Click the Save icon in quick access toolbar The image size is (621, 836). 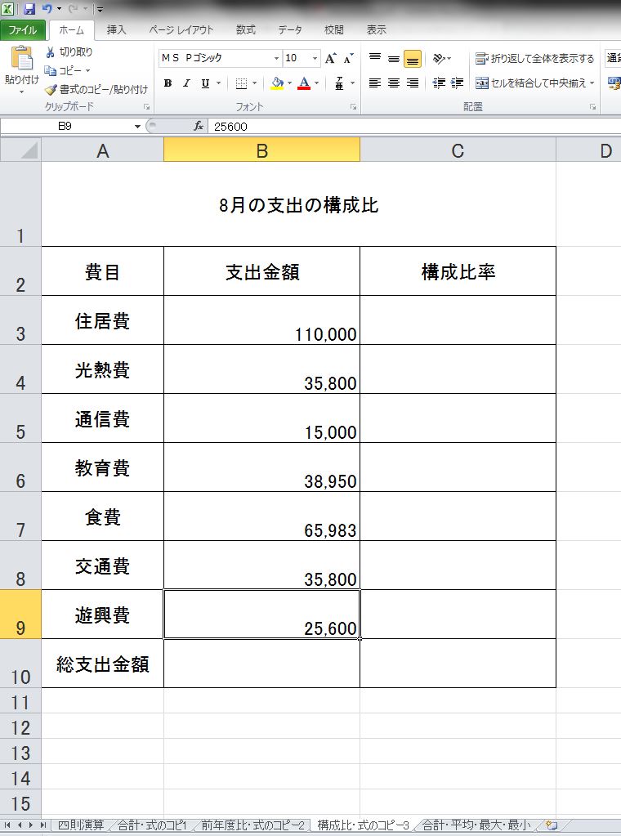[29, 9]
